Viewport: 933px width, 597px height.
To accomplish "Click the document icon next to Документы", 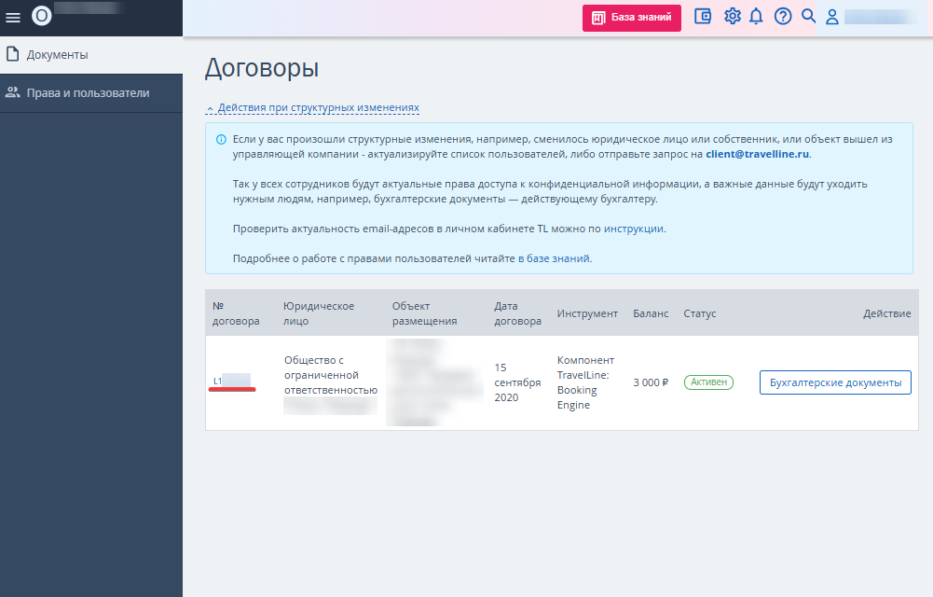I will (x=12, y=54).
